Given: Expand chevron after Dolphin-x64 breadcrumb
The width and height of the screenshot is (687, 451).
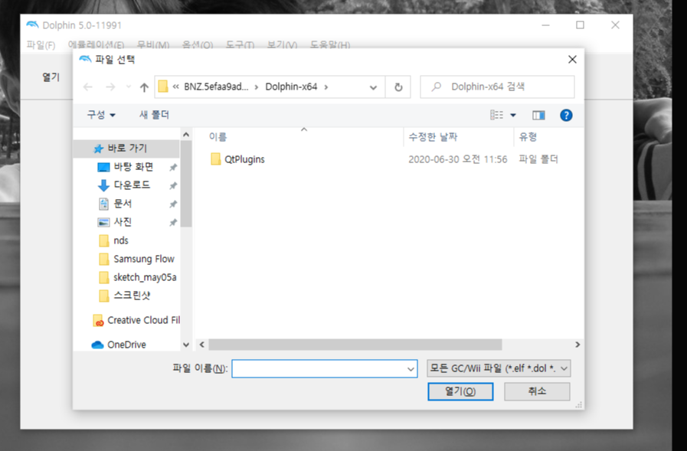Looking at the screenshot, I should click(x=326, y=87).
